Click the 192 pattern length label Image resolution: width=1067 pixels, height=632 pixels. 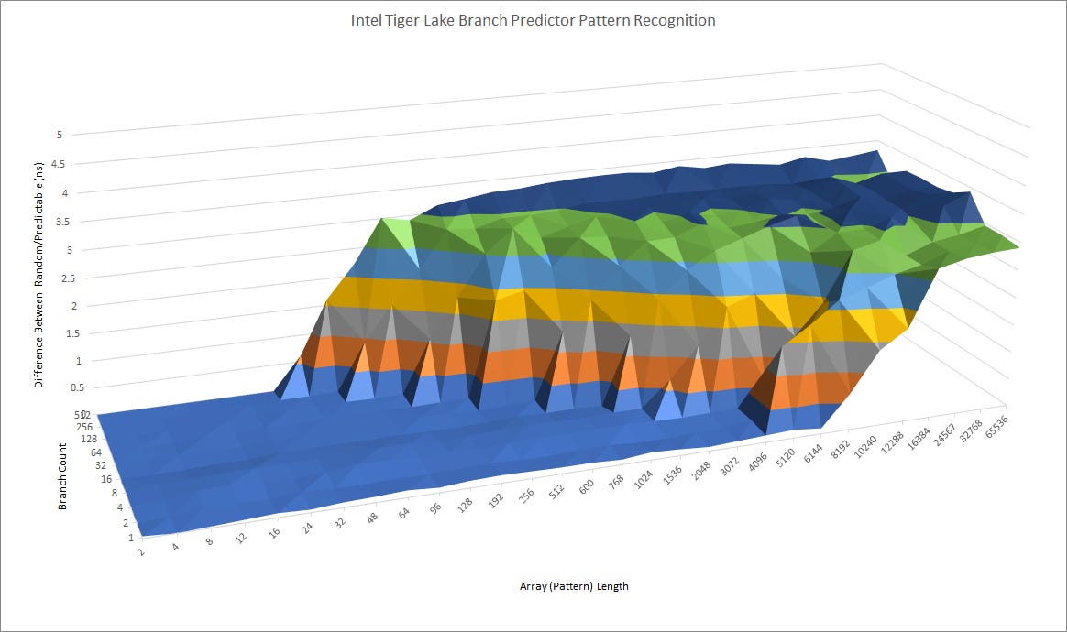pyautogui.click(x=496, y=500)
